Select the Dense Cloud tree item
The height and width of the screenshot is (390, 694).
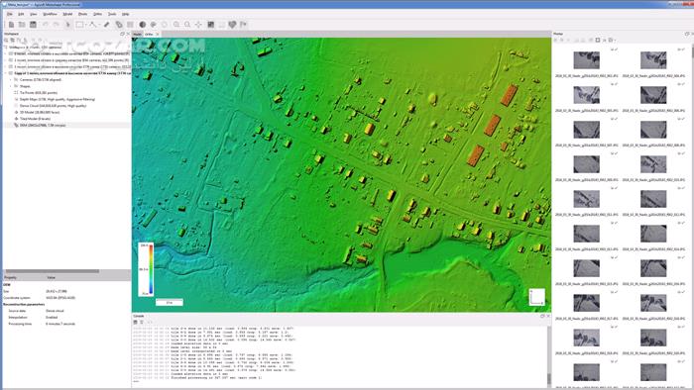(x=53, y=106)
